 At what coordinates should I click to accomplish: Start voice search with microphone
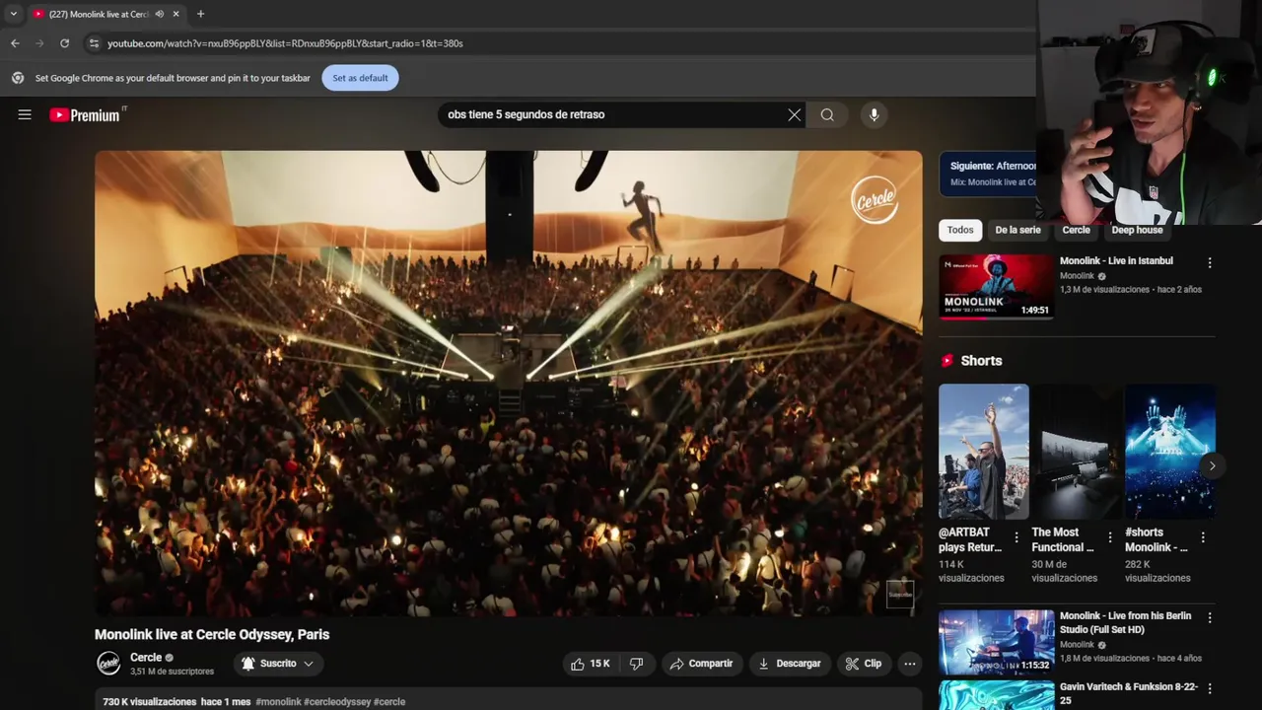coord(874,114)
